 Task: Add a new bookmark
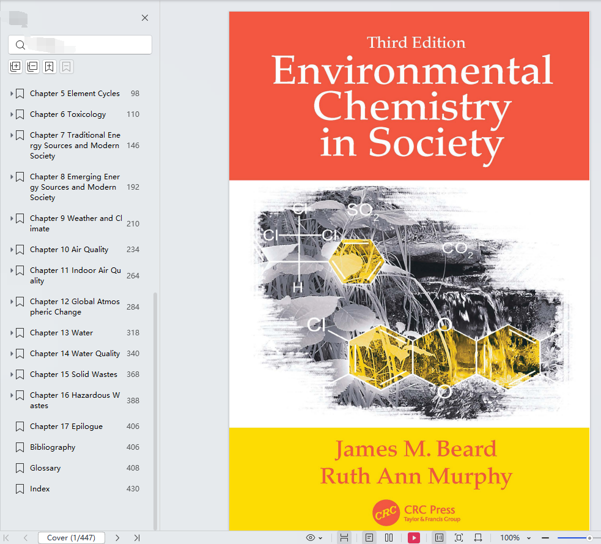pos(49,67)
